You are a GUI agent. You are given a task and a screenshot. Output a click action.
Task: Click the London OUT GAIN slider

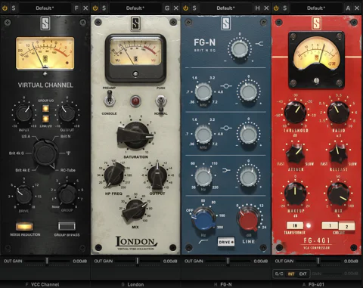[x=136, y=261]
